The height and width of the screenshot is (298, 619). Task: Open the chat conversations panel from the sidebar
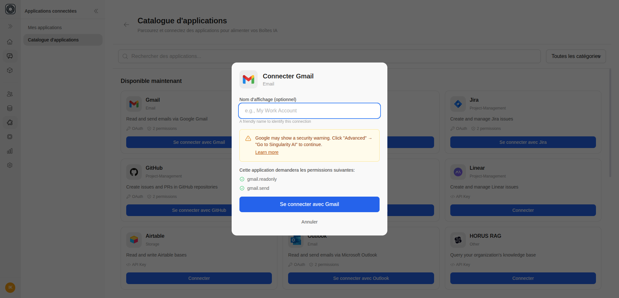click(10, 56)
